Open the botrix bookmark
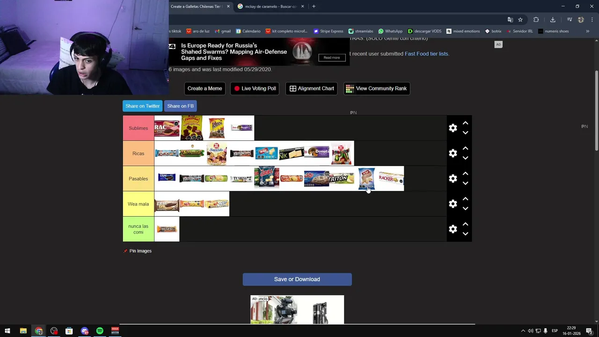 coord(493,31)
